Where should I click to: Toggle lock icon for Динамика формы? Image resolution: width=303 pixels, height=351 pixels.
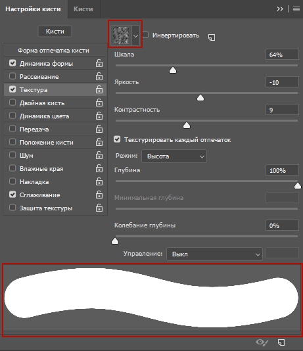pyautogui.click(x=99, y=63)
